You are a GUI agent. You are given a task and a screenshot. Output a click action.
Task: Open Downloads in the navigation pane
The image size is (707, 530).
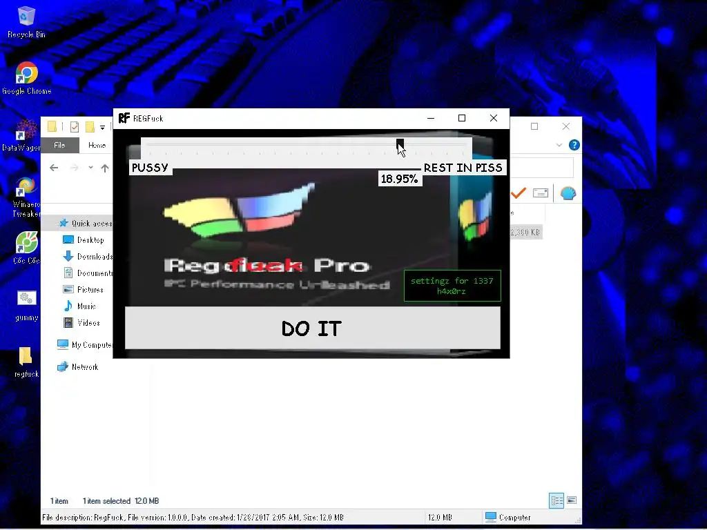[x=88, y=257]
